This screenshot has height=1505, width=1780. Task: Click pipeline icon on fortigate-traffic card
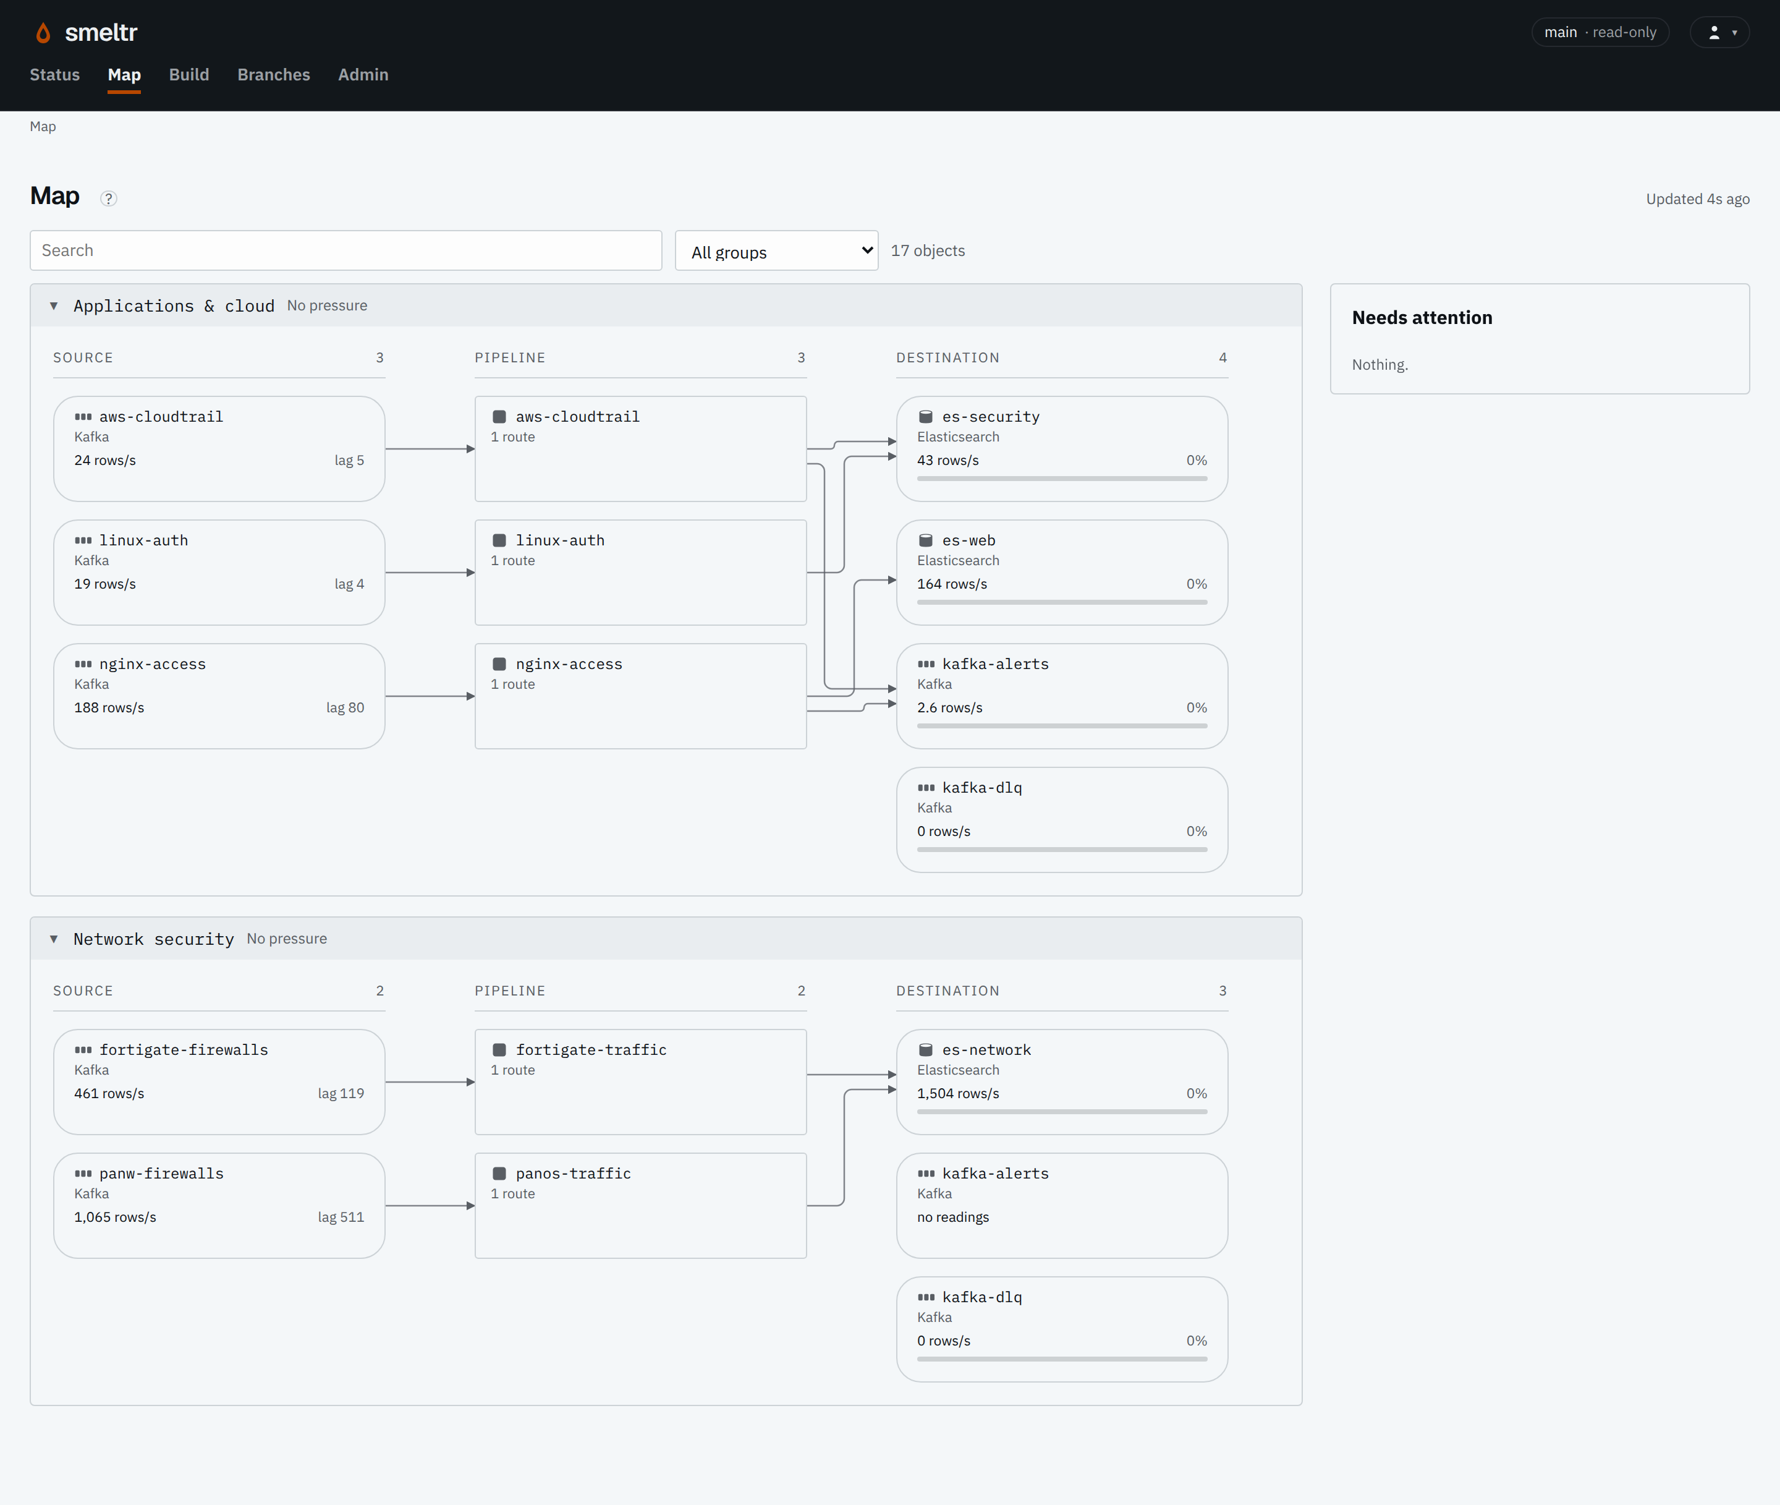point(500,1051)
